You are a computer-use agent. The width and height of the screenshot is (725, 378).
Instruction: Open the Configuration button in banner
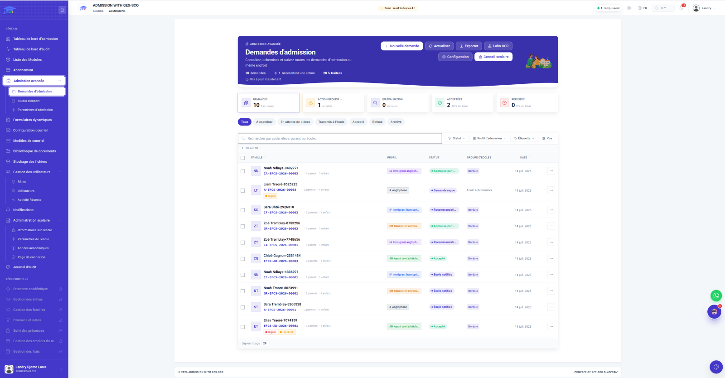tap(455, 57)
